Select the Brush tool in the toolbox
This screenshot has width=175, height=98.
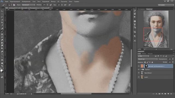point(2,31)
